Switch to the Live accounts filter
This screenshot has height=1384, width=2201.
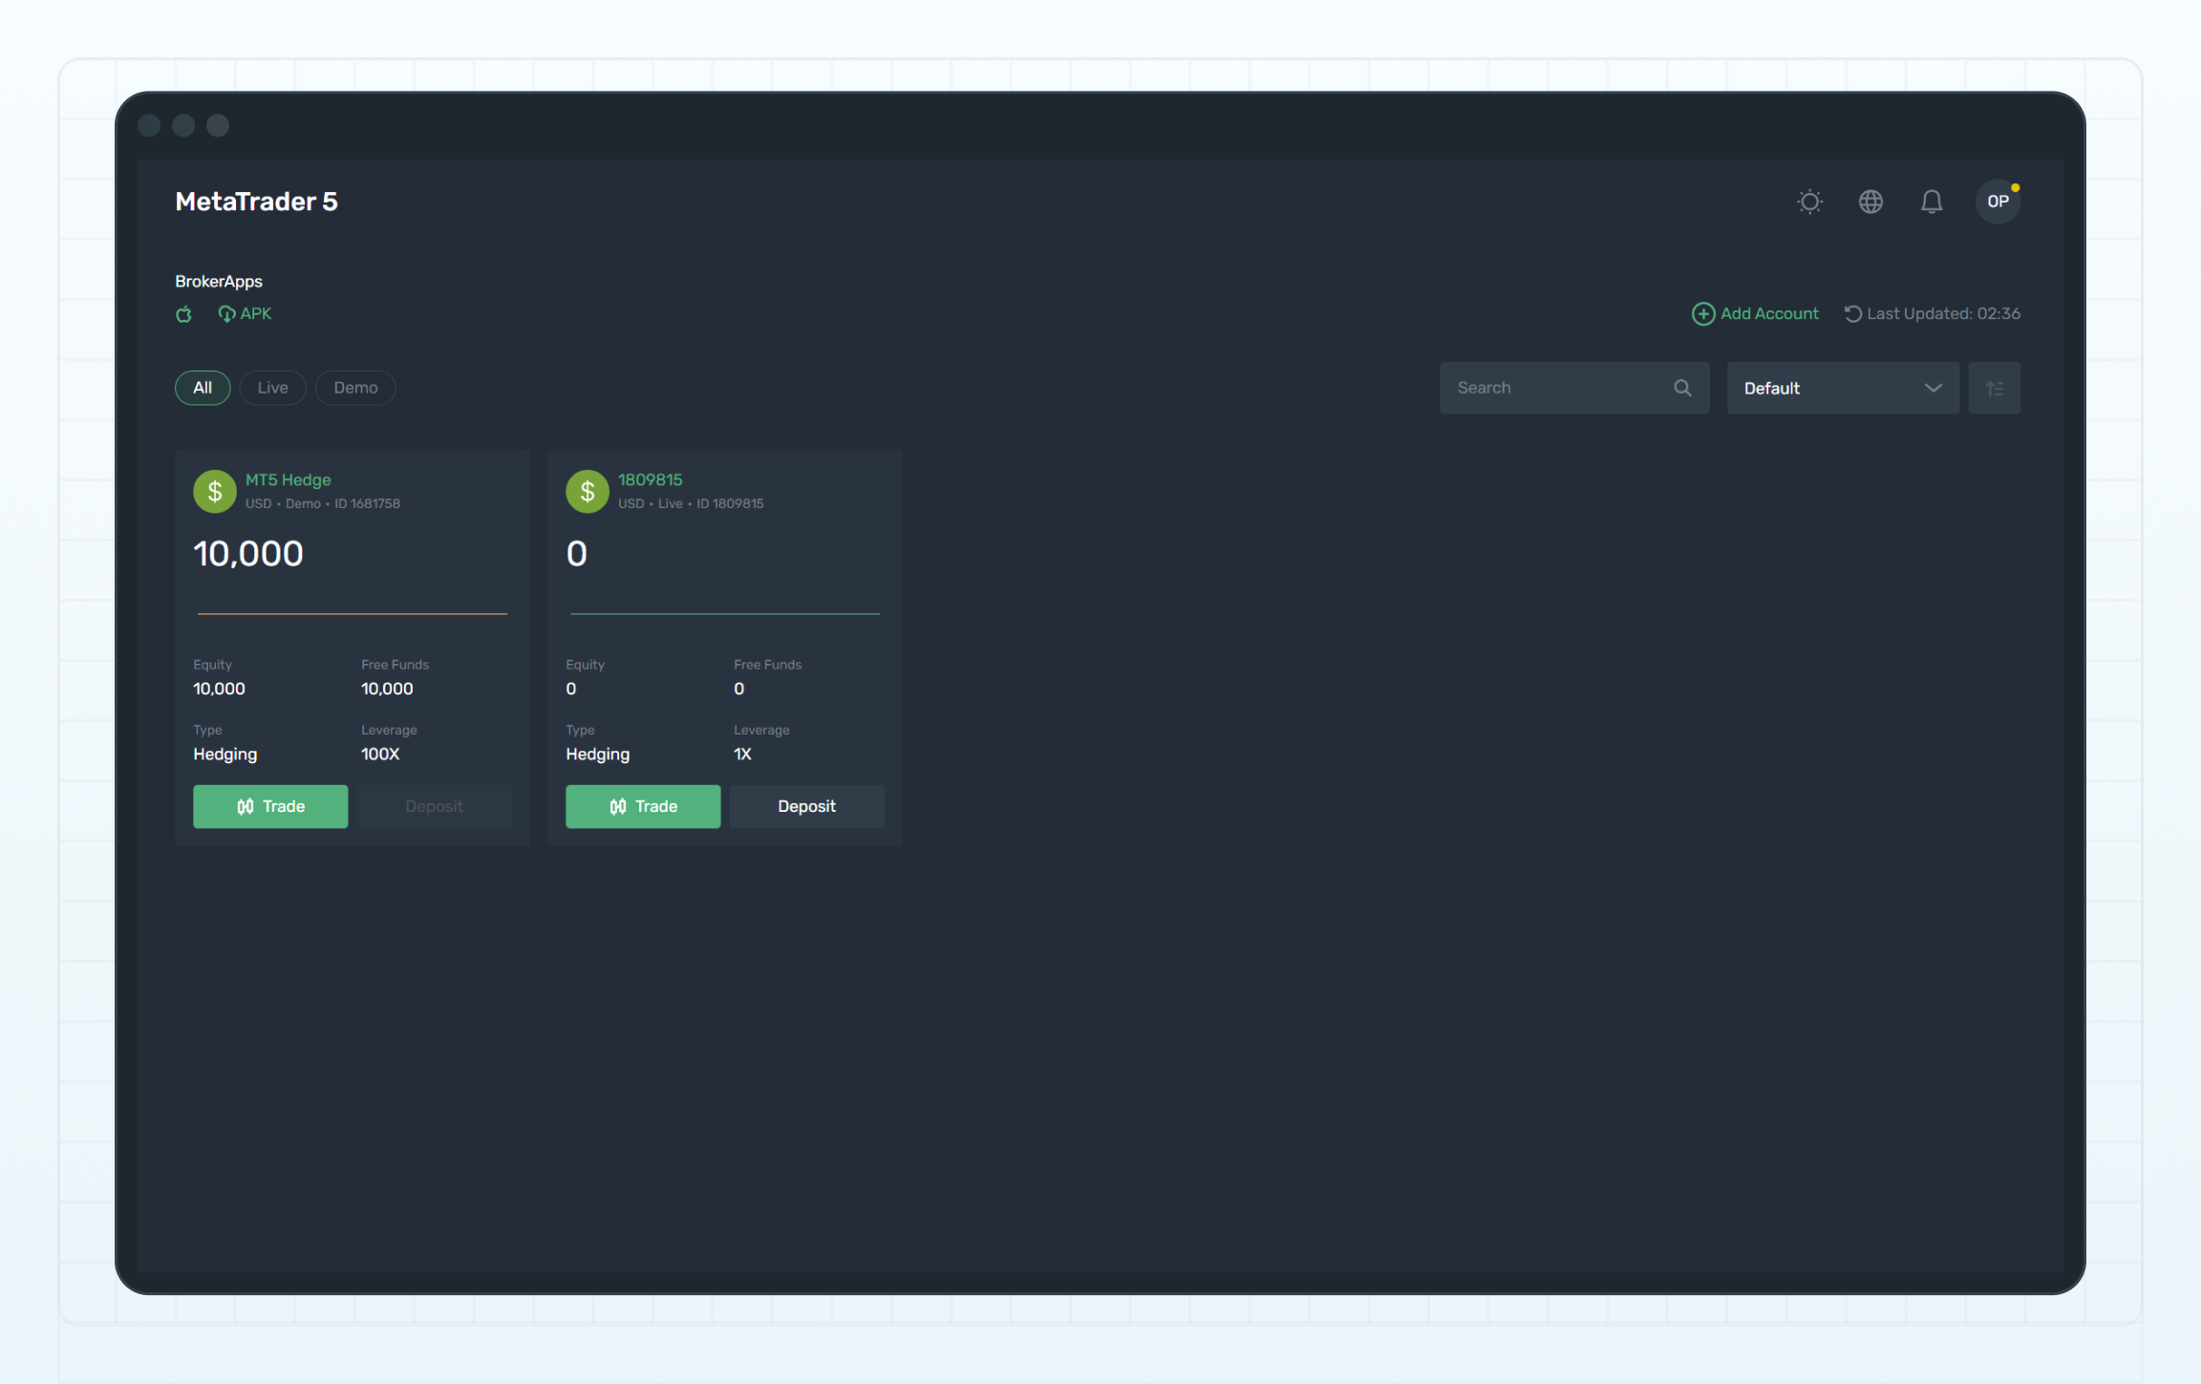[x=271, y=388]
